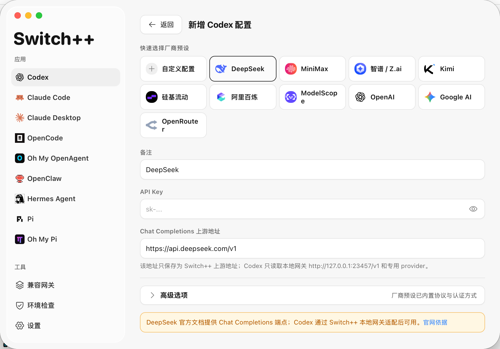Click the Kimi K logo
The height and width of the screenshot is (349, 500).
430,69
